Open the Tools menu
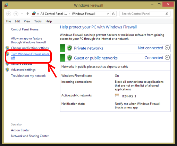The height and width of the screenshot is (146, 177). [x=38, y=21]
